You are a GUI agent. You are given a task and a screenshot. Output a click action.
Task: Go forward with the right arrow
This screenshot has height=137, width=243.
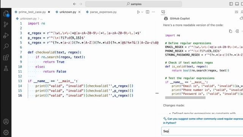[x=80, y=4]
